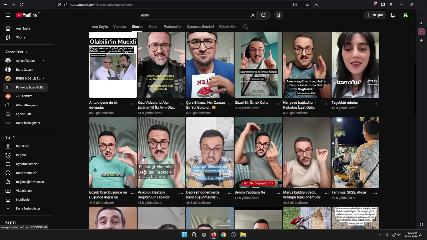427x240 pixels.
Task: Open File Explorer from the taskbar
Action: 243,235
